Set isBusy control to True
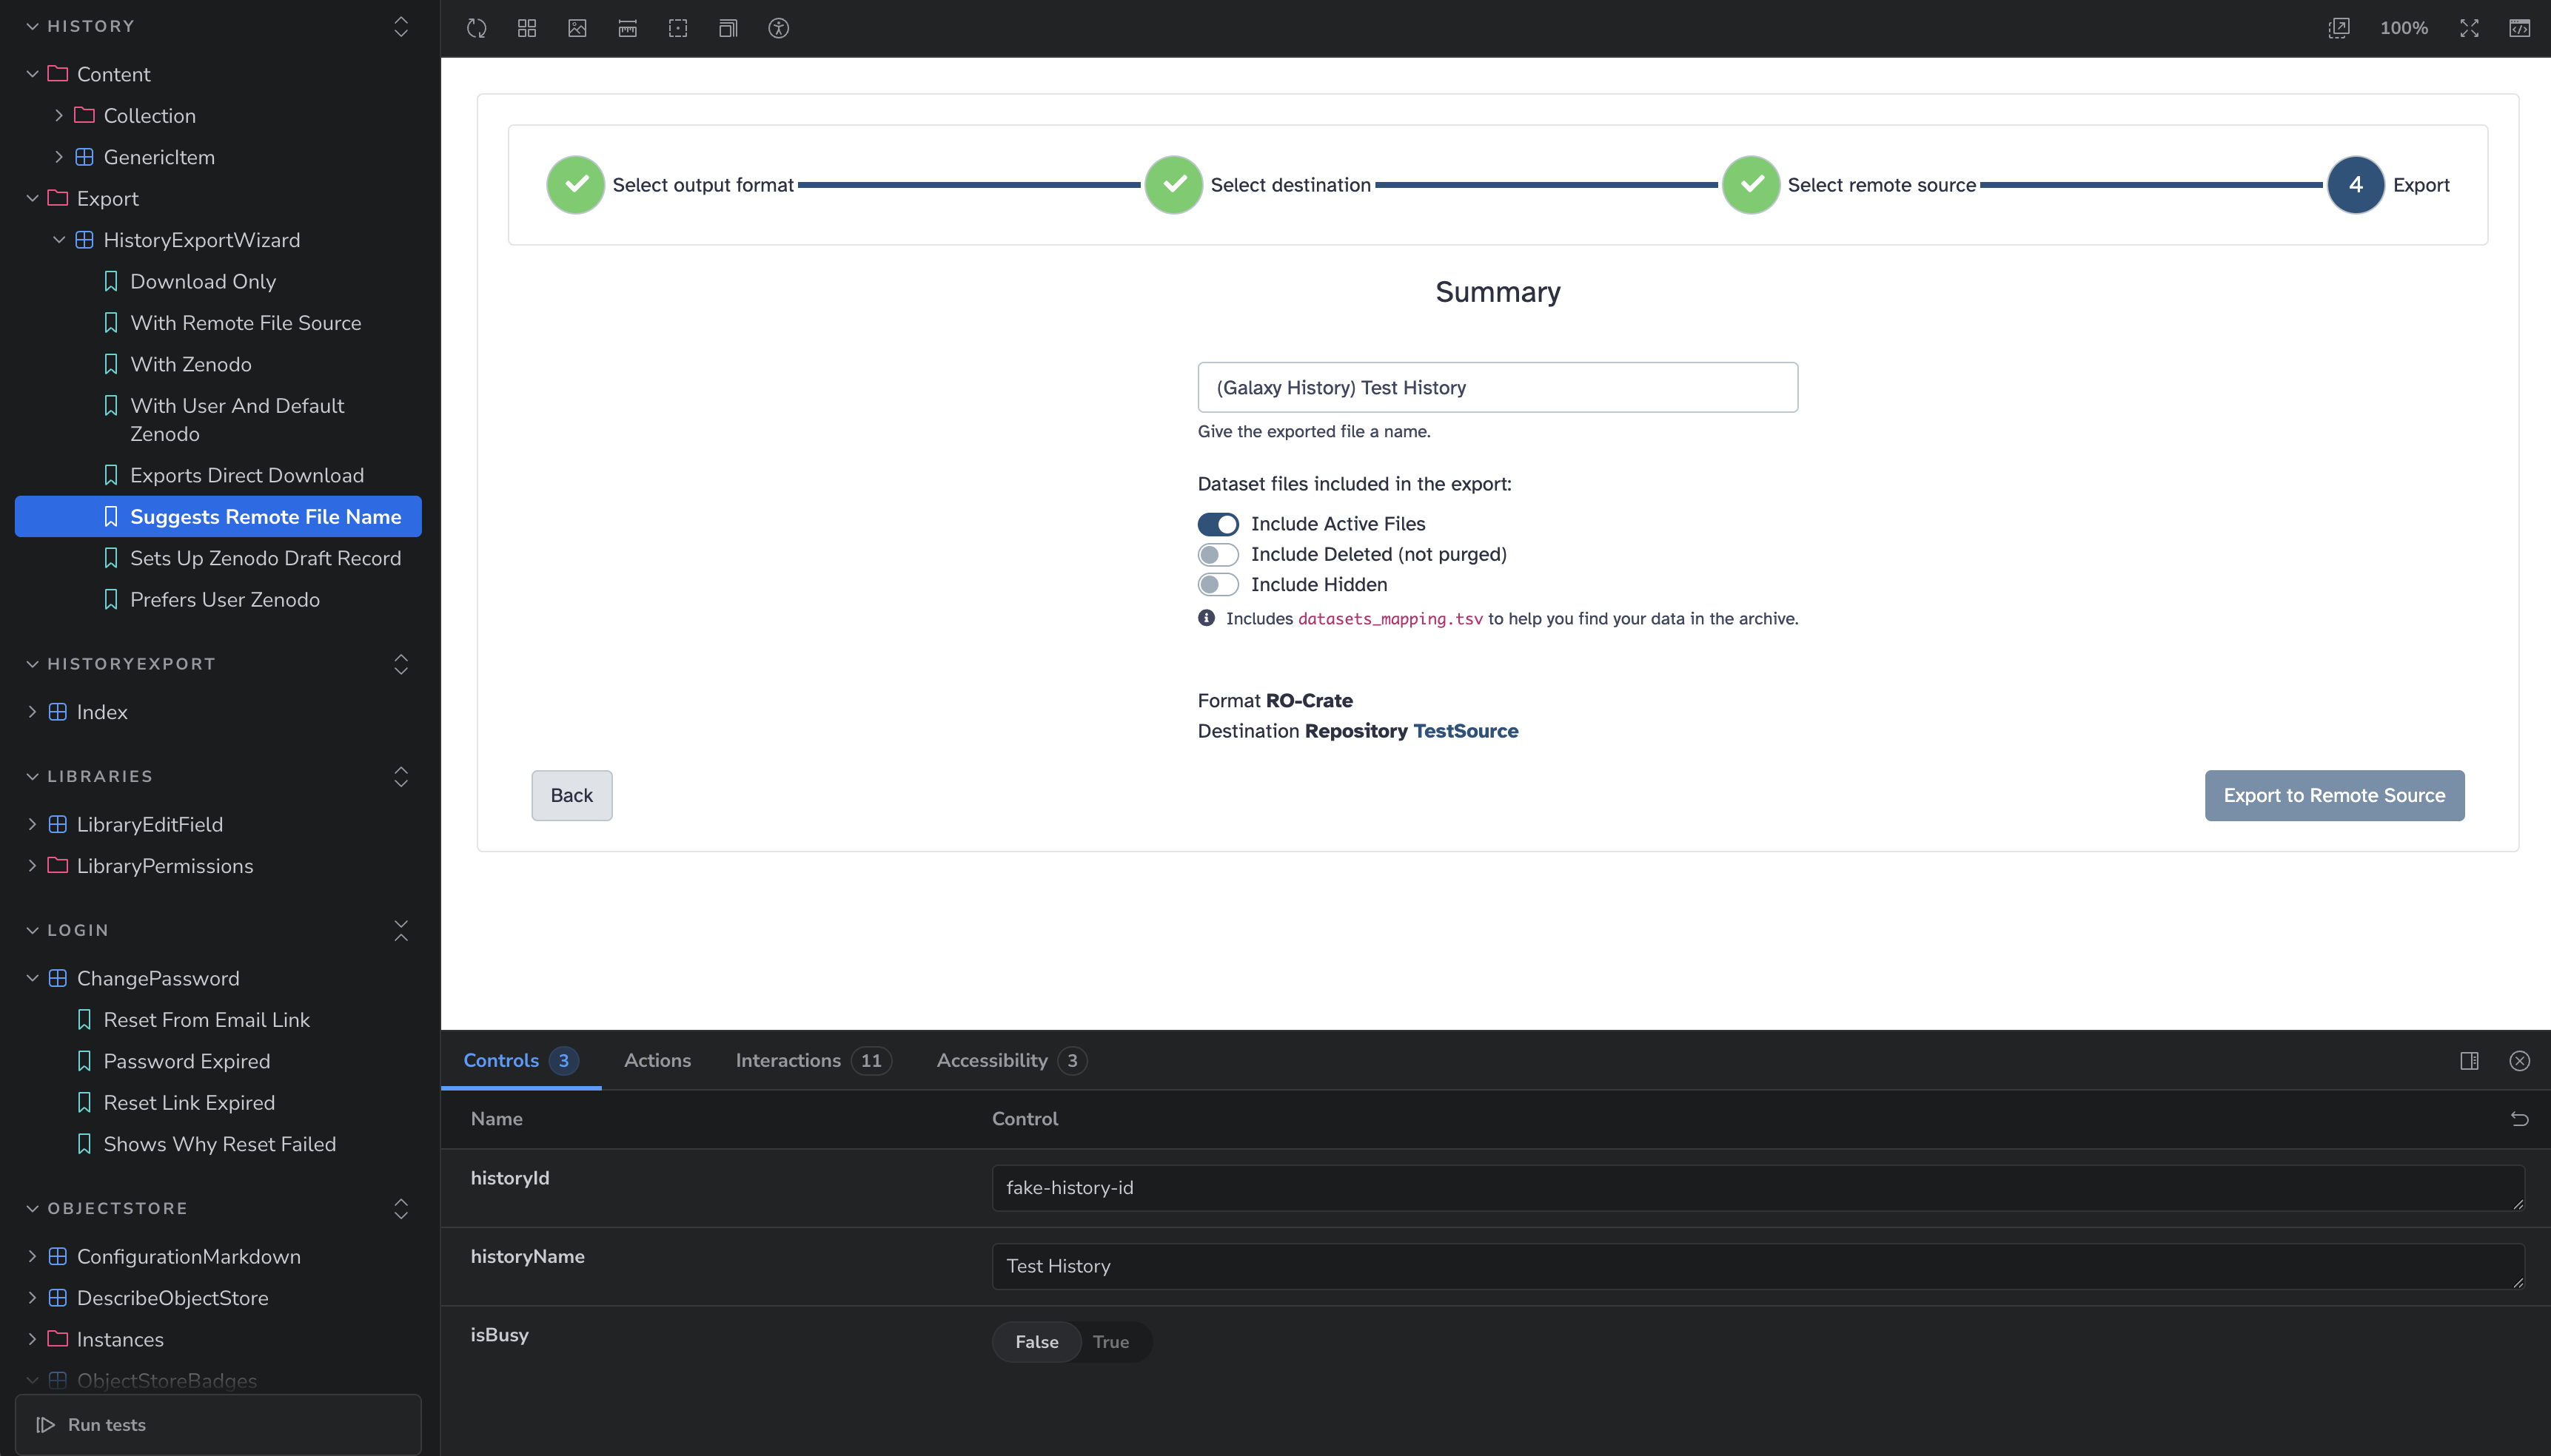The image size is (2551, 1456). click(x=1111, y=1342)
